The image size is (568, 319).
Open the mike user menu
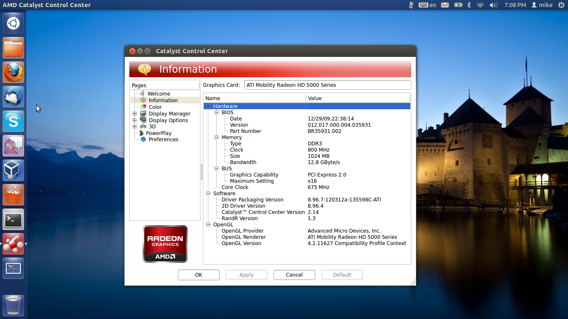click(x=541, y=5)
